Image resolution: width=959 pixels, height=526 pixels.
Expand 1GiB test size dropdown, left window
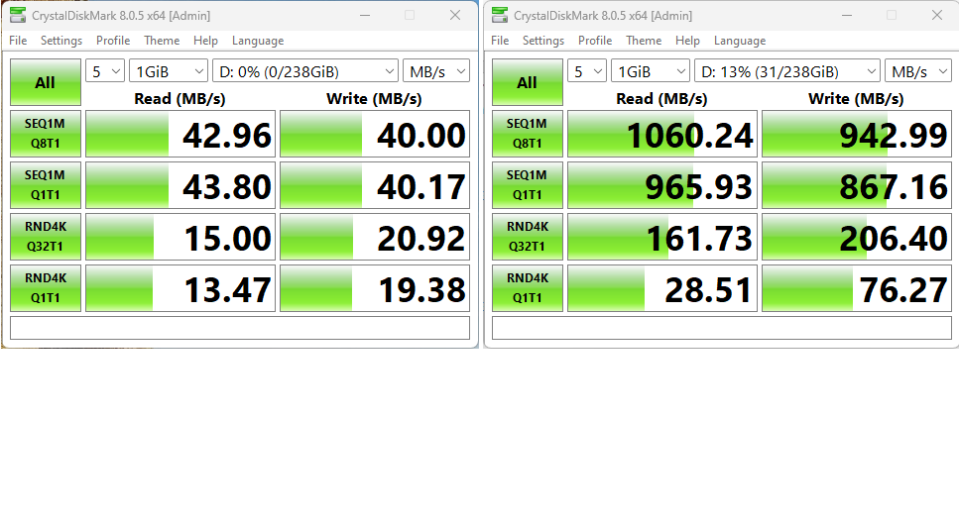(169, 71)
